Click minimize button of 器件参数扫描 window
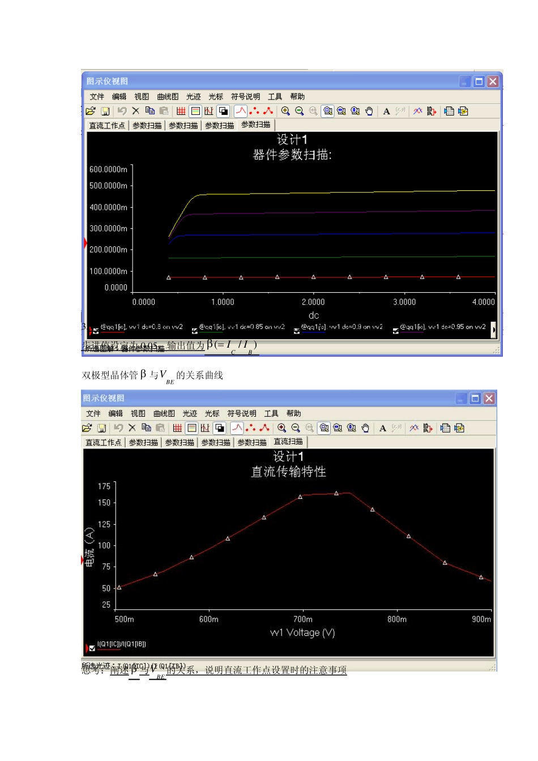Image resolution: width=538 pixels, height=761 pixels. click(464, 82)
